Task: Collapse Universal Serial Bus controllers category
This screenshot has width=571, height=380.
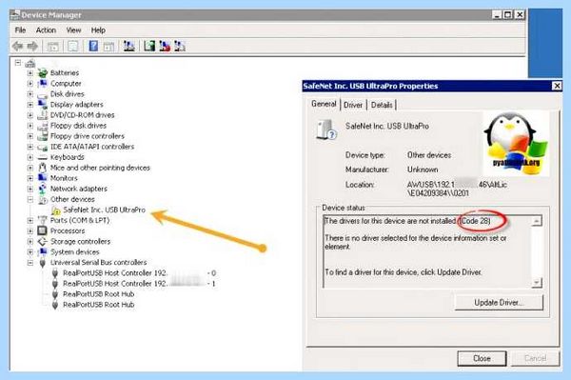Action: (30, 262)
